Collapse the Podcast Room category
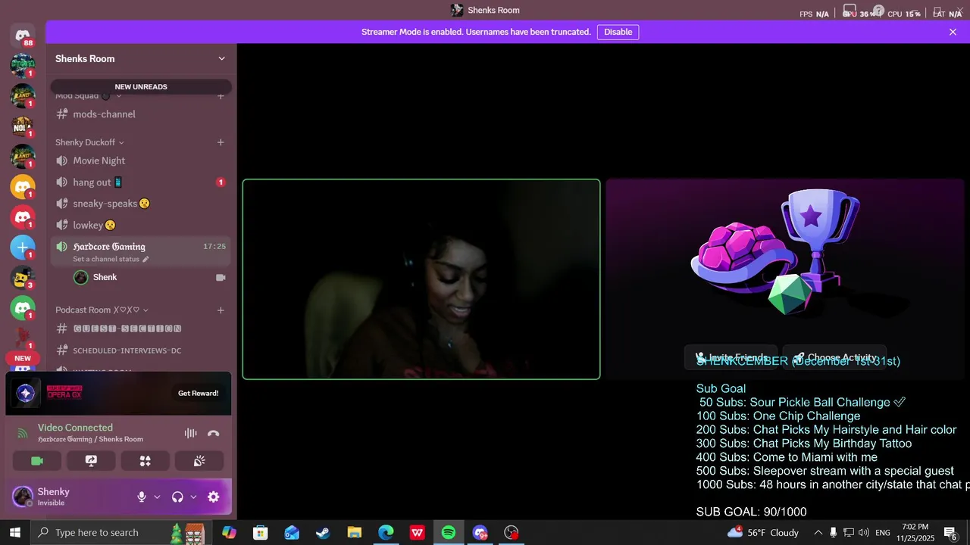Screen dimensions: 970x545 point(102,310)
